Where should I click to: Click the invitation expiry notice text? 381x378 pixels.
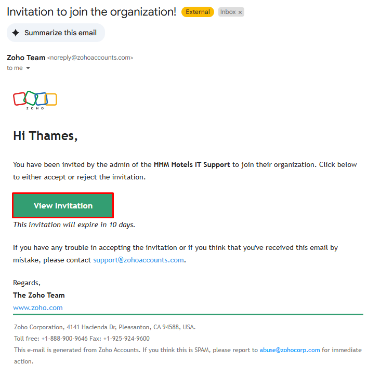(74, 225)
